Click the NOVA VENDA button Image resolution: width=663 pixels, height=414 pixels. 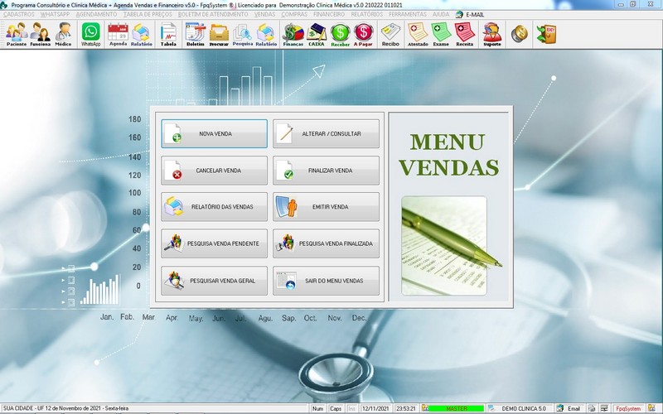tap(214, 133)
